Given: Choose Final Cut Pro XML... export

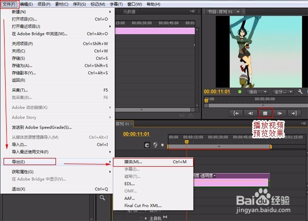Looking at the screenshot, I should coord(153,206).
